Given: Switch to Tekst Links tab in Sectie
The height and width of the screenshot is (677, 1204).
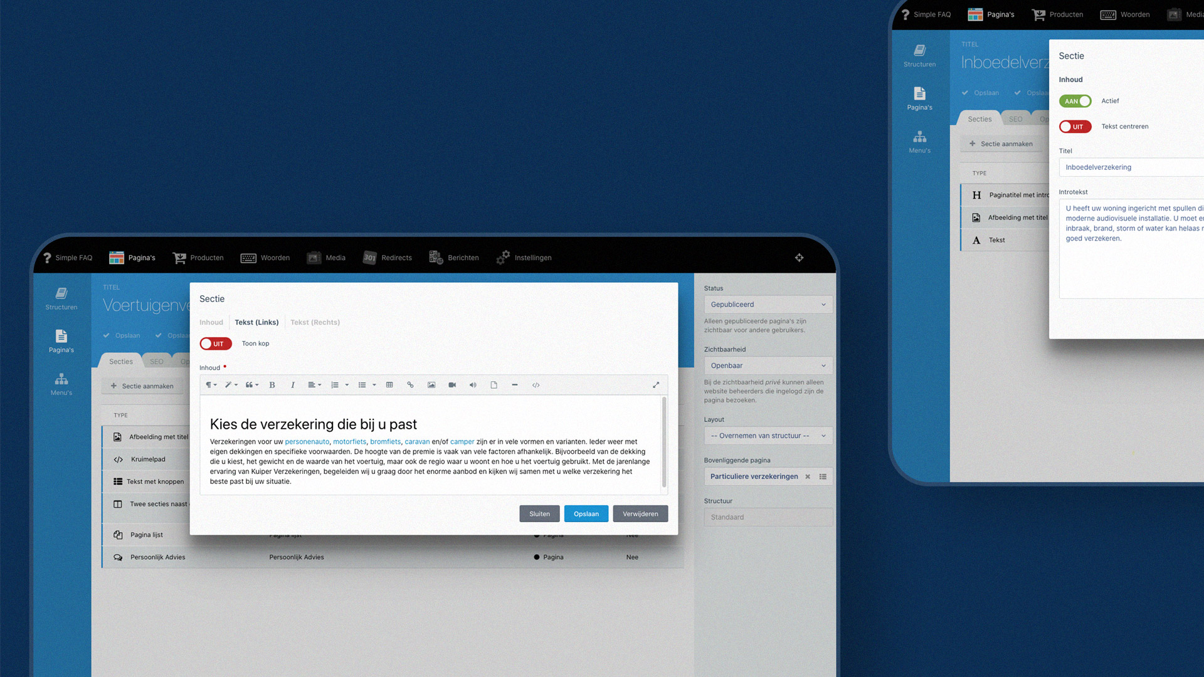Looking at the screenshot, I should (x=256, y=322).
